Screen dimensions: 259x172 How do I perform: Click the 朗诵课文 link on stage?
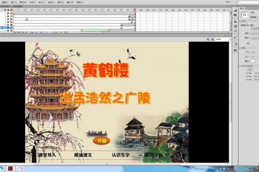point(83,155)
